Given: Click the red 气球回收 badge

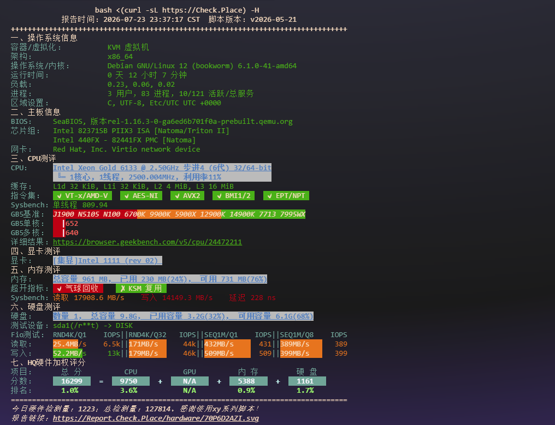Looking at the screenshot, I should [x=78, y=289].
